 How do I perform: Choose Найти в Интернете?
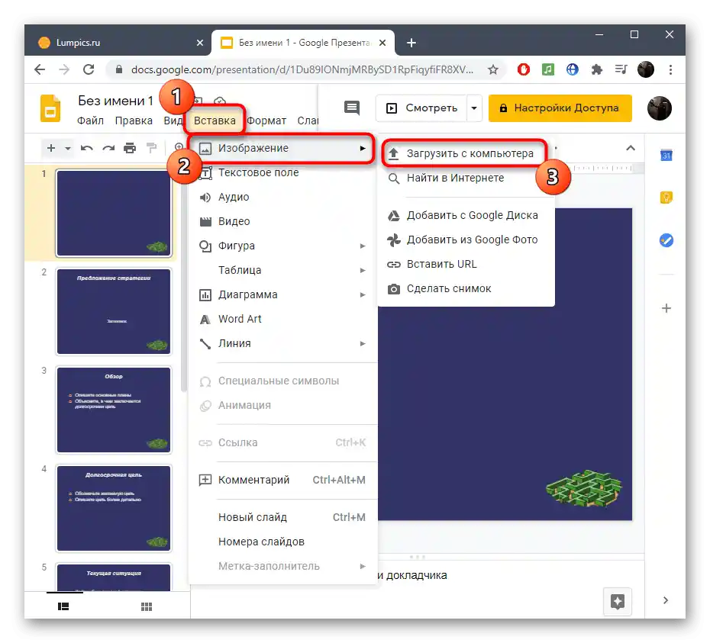coord(465,178)
